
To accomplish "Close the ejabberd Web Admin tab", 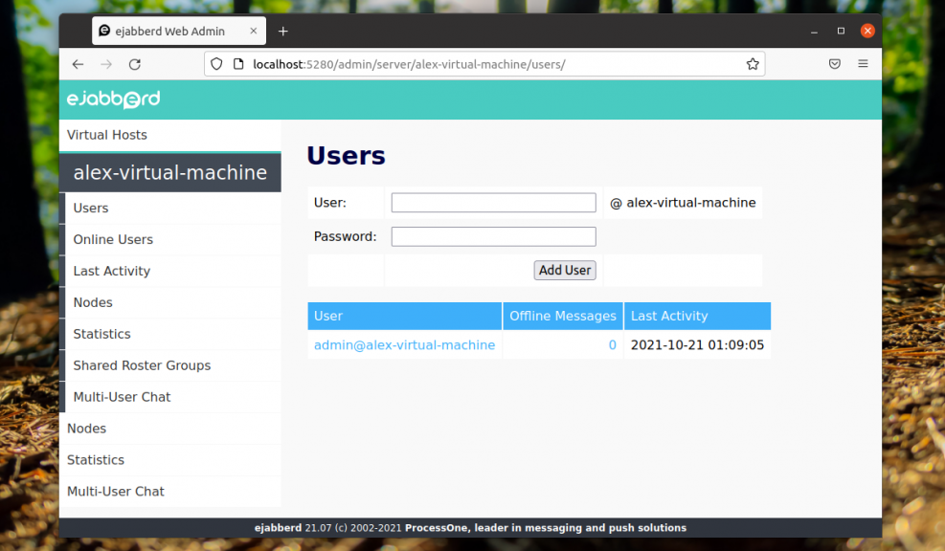I will tap(254, 31).
